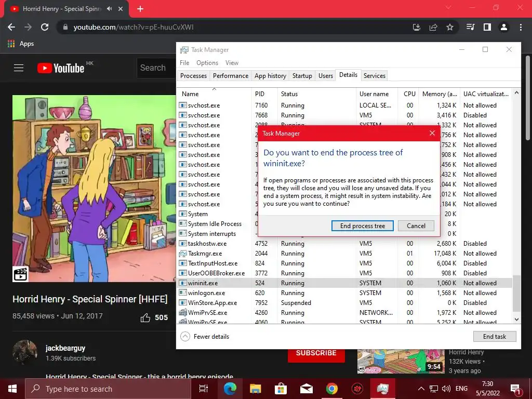The image size is (532, 399).
Task: Share this page from address bar
Action: 433,27
